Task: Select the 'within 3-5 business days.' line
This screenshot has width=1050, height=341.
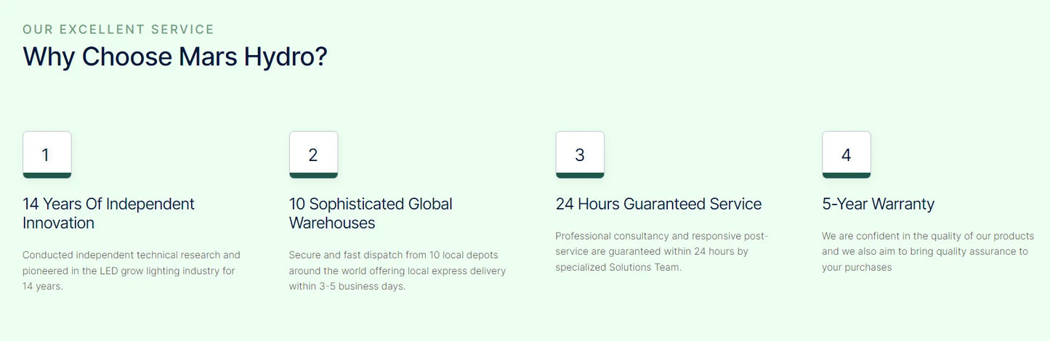Action: click(347, 287)
